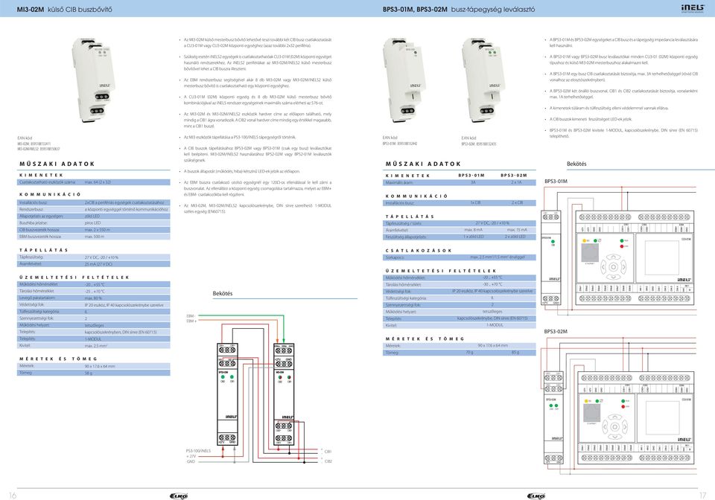The height and width of the screenshot is (500, 715).
Task: Click the 'Sorkapocs:' row label
Action: click(x=395, y=257)
